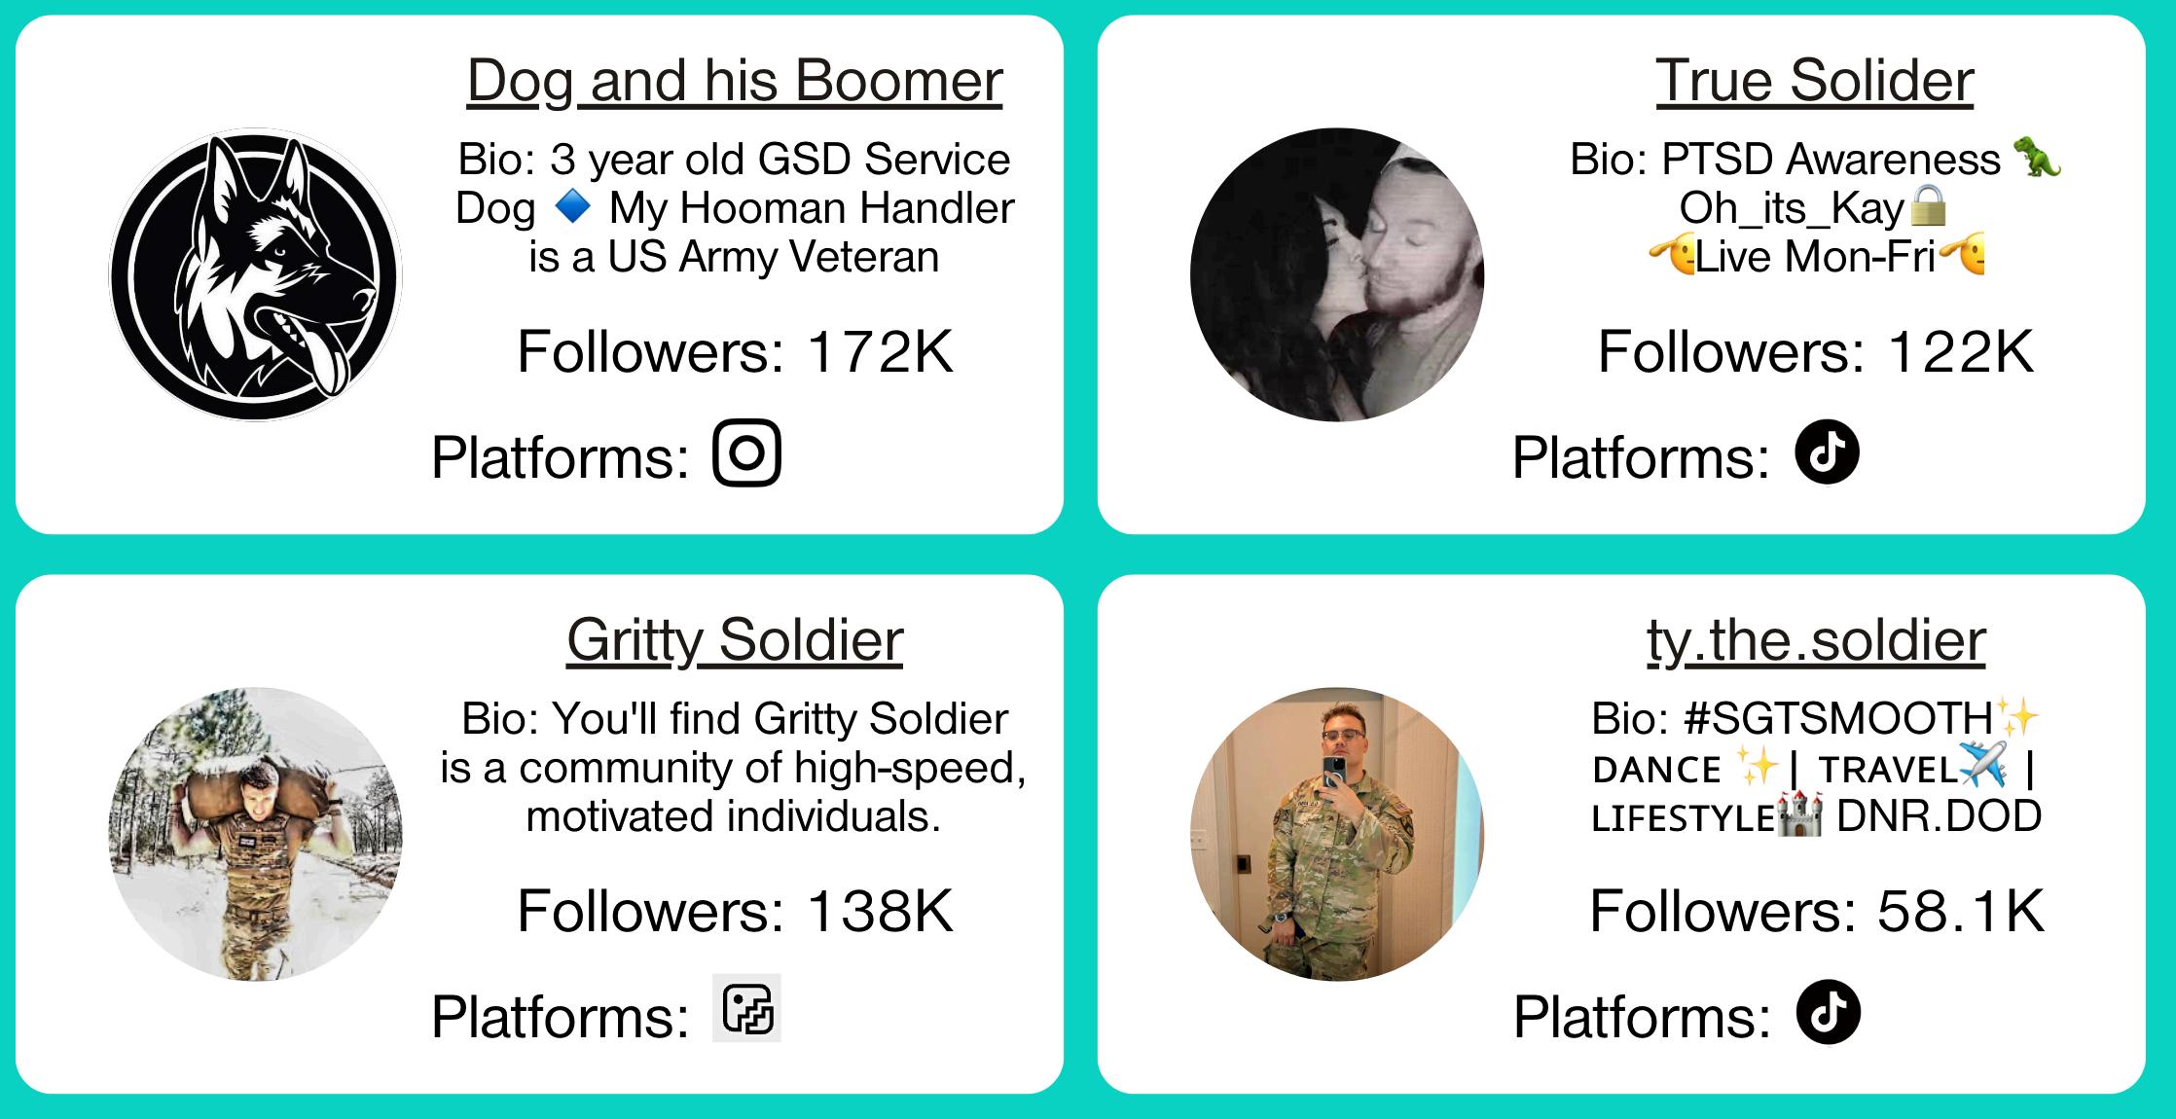Screen dimensions: 2176x1119
Task: Click Gritty Soldier's snowy sandbag-carry photo
Action: point(255,834)
